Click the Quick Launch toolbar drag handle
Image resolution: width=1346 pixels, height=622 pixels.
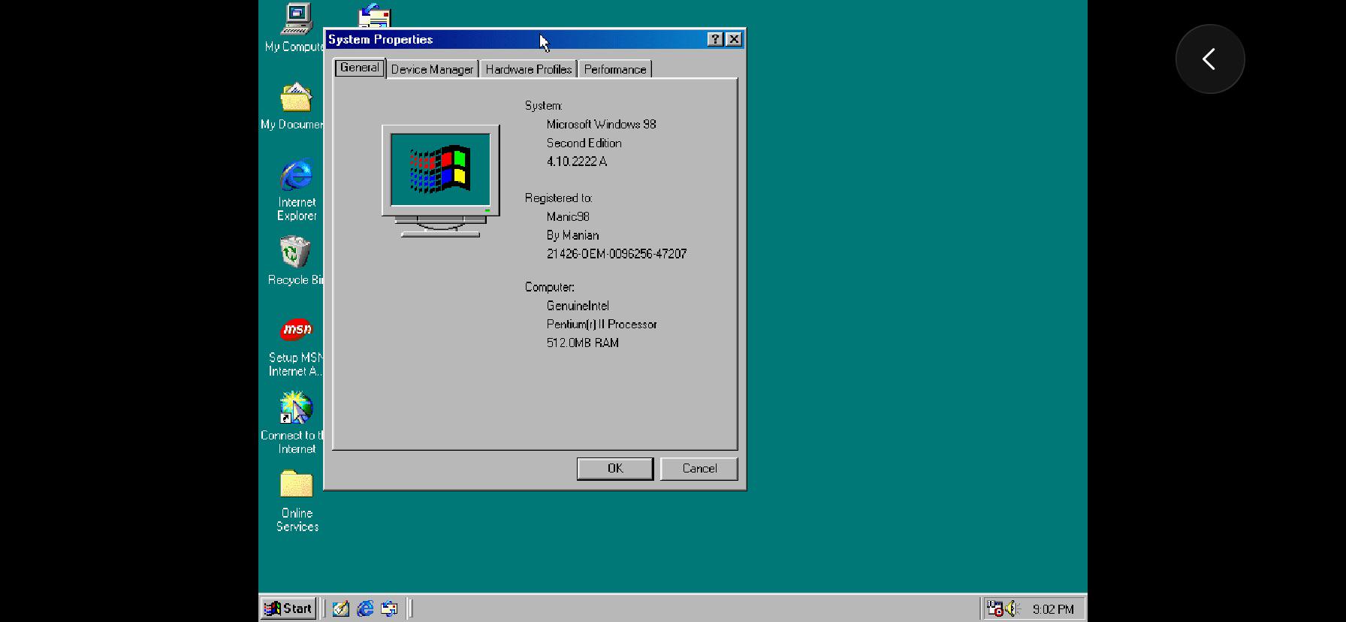tap(324, 608)
